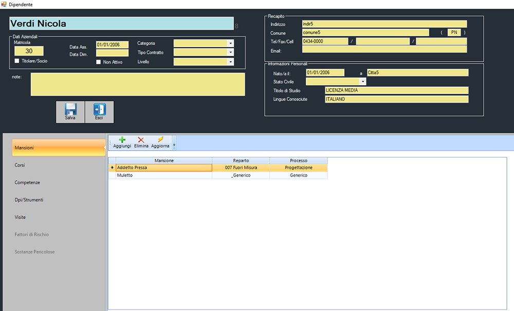514x311 pixels.
Task: Open the Livello dropdown
Action: 231,62
